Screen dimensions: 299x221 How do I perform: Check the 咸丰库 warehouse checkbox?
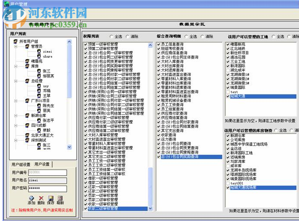(x=228, y=166)
